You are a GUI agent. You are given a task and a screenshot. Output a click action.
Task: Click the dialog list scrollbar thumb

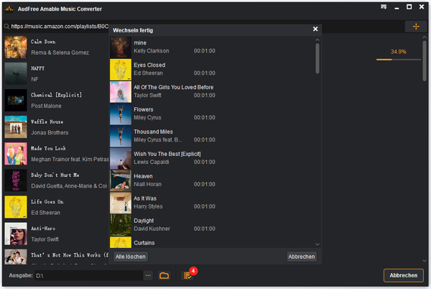click(x=318, y=58)
